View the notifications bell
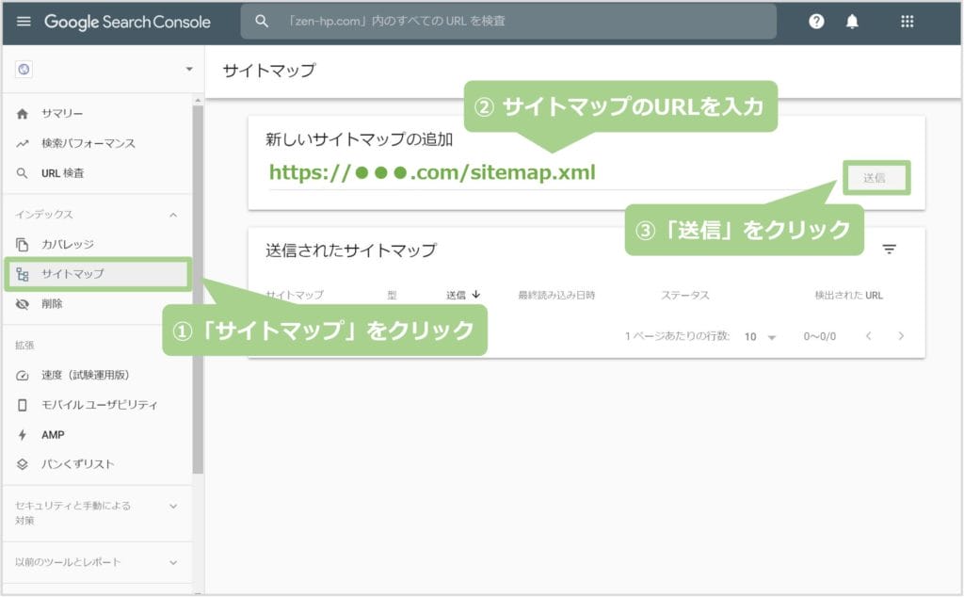The height and width of the screenshot is (597, 964). tap(853, 22)
